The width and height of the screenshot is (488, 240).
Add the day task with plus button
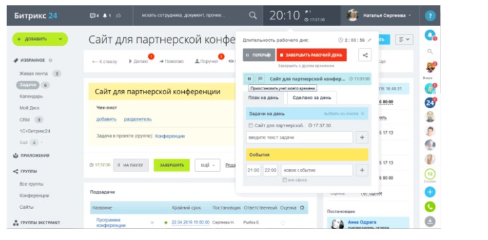tap(362, 137)
